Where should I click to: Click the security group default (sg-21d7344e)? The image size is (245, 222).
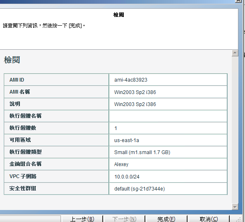[x=139, y=189]
